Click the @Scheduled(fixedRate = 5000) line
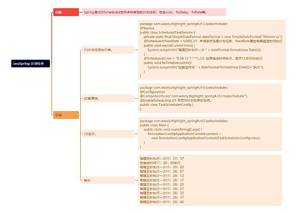This screenshot has height=214, width=297. (x=213, y=41)
